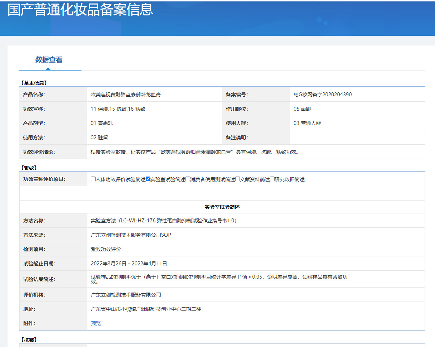Enable the 文献资料简述 checkbox
435x347 pixels.
237,179
